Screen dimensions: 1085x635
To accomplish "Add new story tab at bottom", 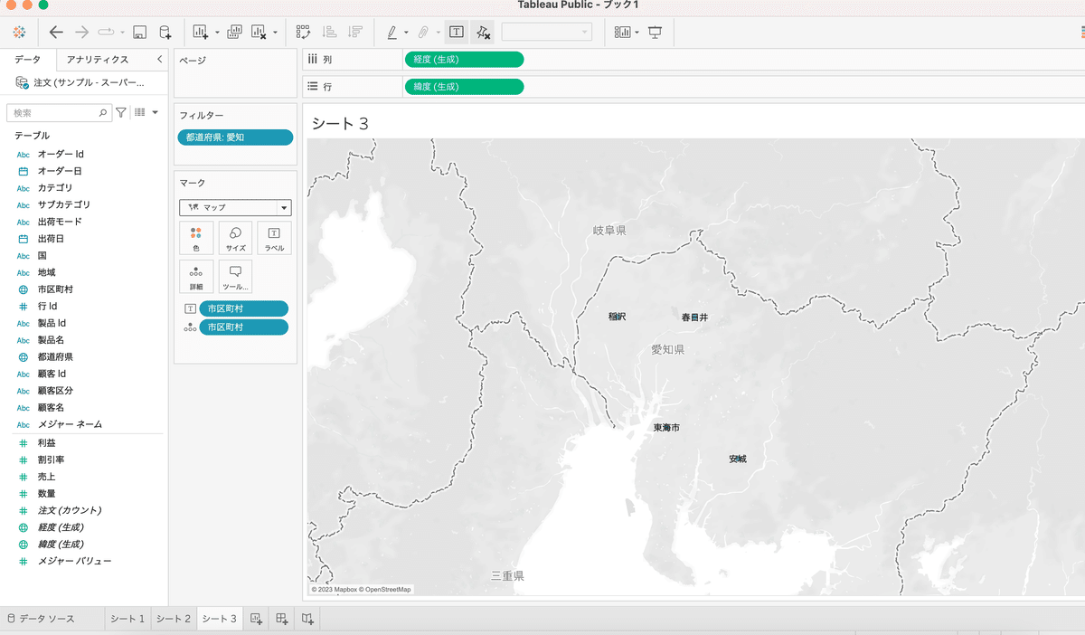I will click(x=308, y=619).
